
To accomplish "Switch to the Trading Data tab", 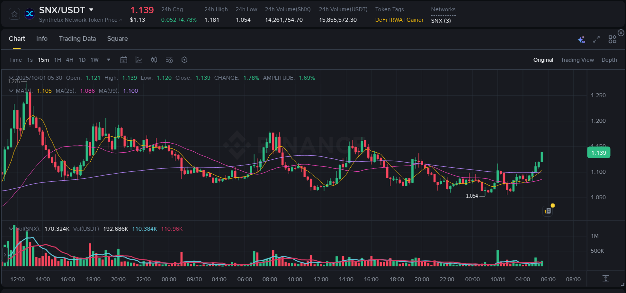I will pyautogui.click(x=77, y=39).
